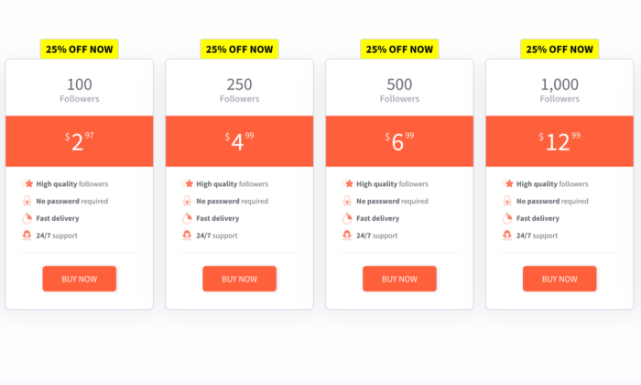Click the star icon in 1,000 Followers card

coord(507,183)
